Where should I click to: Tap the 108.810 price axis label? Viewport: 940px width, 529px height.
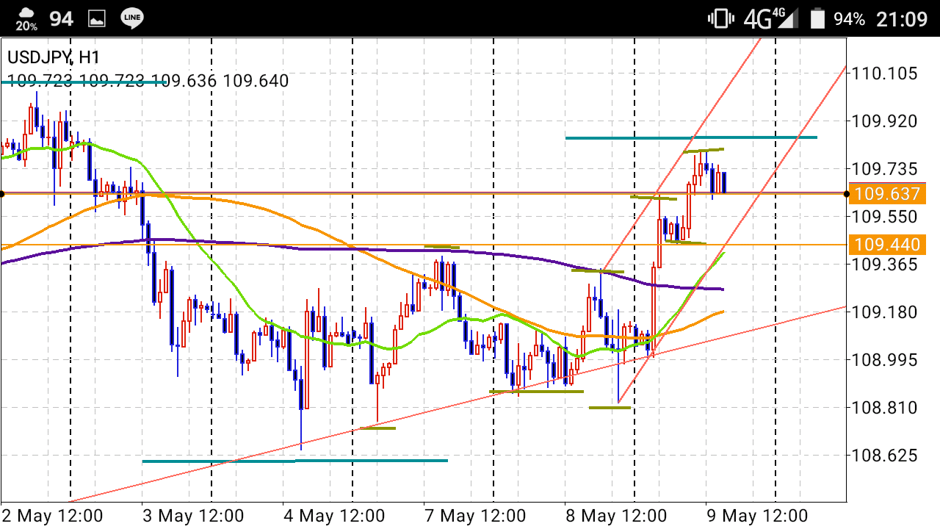(886, 408)
